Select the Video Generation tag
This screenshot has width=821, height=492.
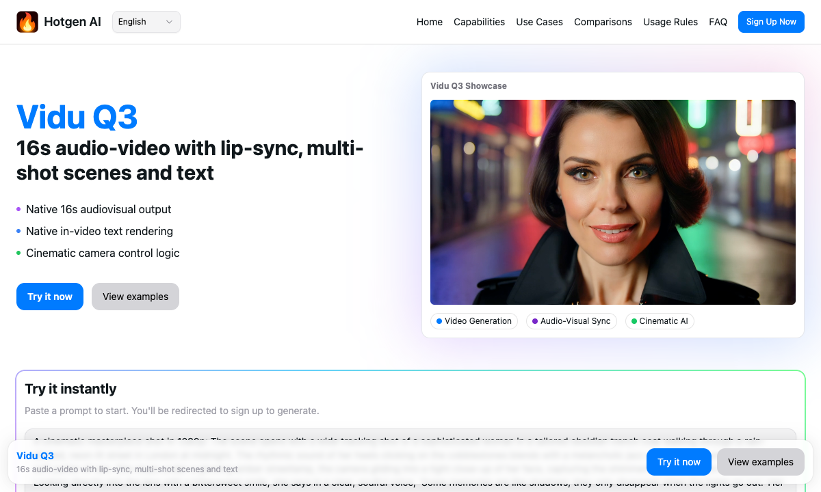click(x=474, y=321)
